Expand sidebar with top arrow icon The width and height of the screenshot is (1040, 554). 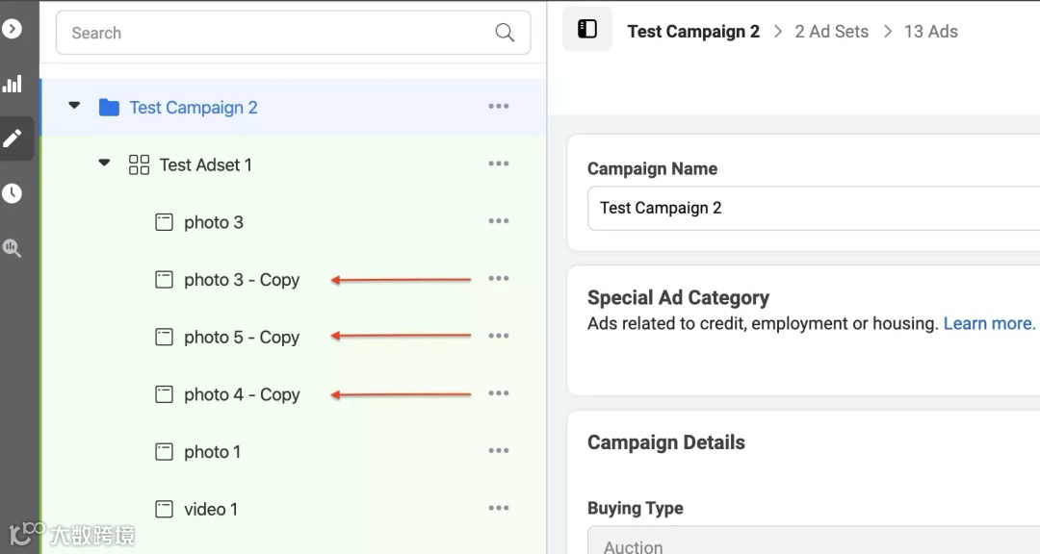pos(13,29)
